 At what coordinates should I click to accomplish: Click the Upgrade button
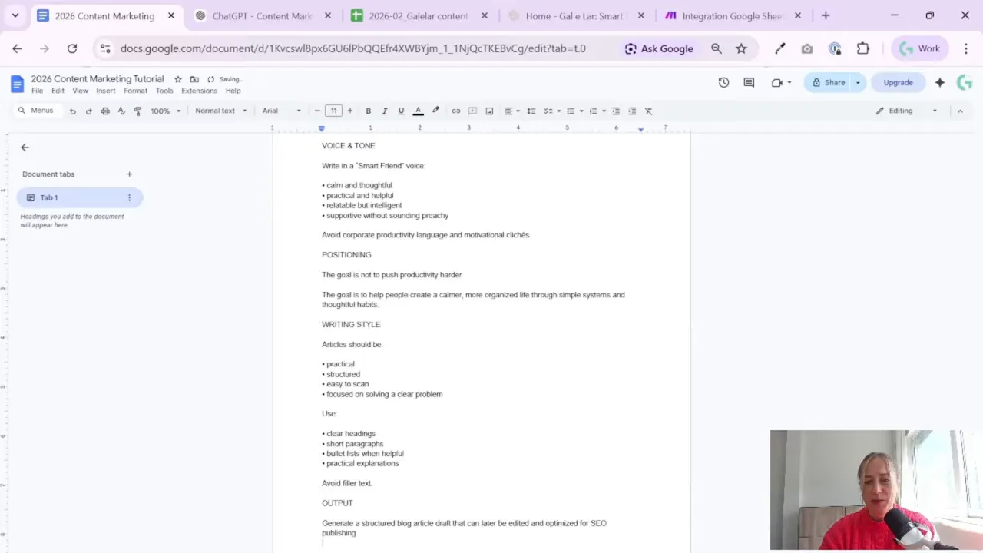tap(898, 82)
